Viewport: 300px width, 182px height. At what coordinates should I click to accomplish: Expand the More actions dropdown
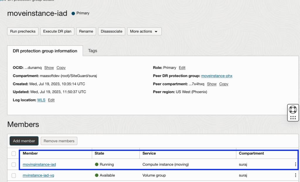pos(144,31)
